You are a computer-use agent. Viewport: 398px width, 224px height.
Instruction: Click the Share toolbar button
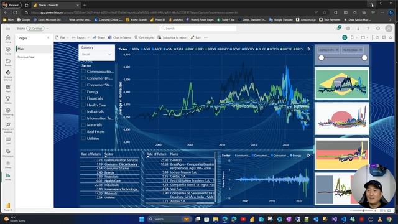pyautogui.click(x=99, y=37)
